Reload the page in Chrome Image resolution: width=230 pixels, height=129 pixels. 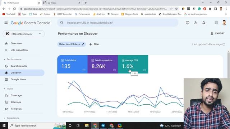[x=14, y=9]
